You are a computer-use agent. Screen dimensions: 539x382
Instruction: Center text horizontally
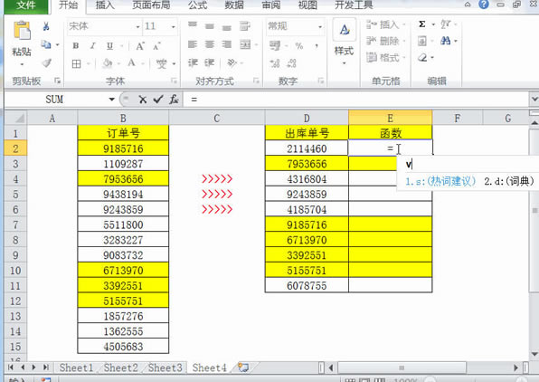(x=209, y=44)
